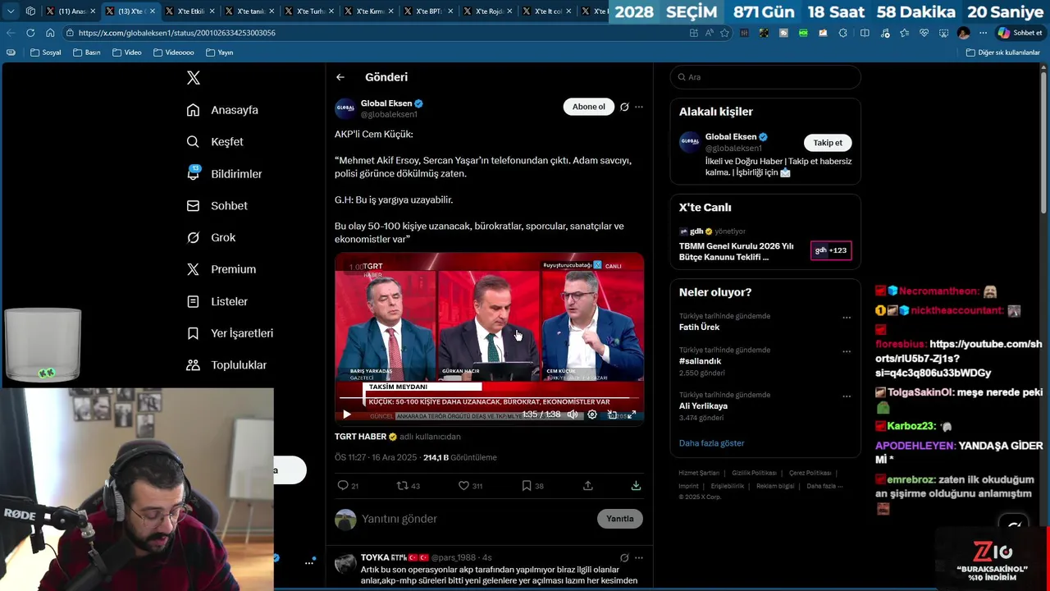Click Grok icon on TOYKA reply

(624, 557)
